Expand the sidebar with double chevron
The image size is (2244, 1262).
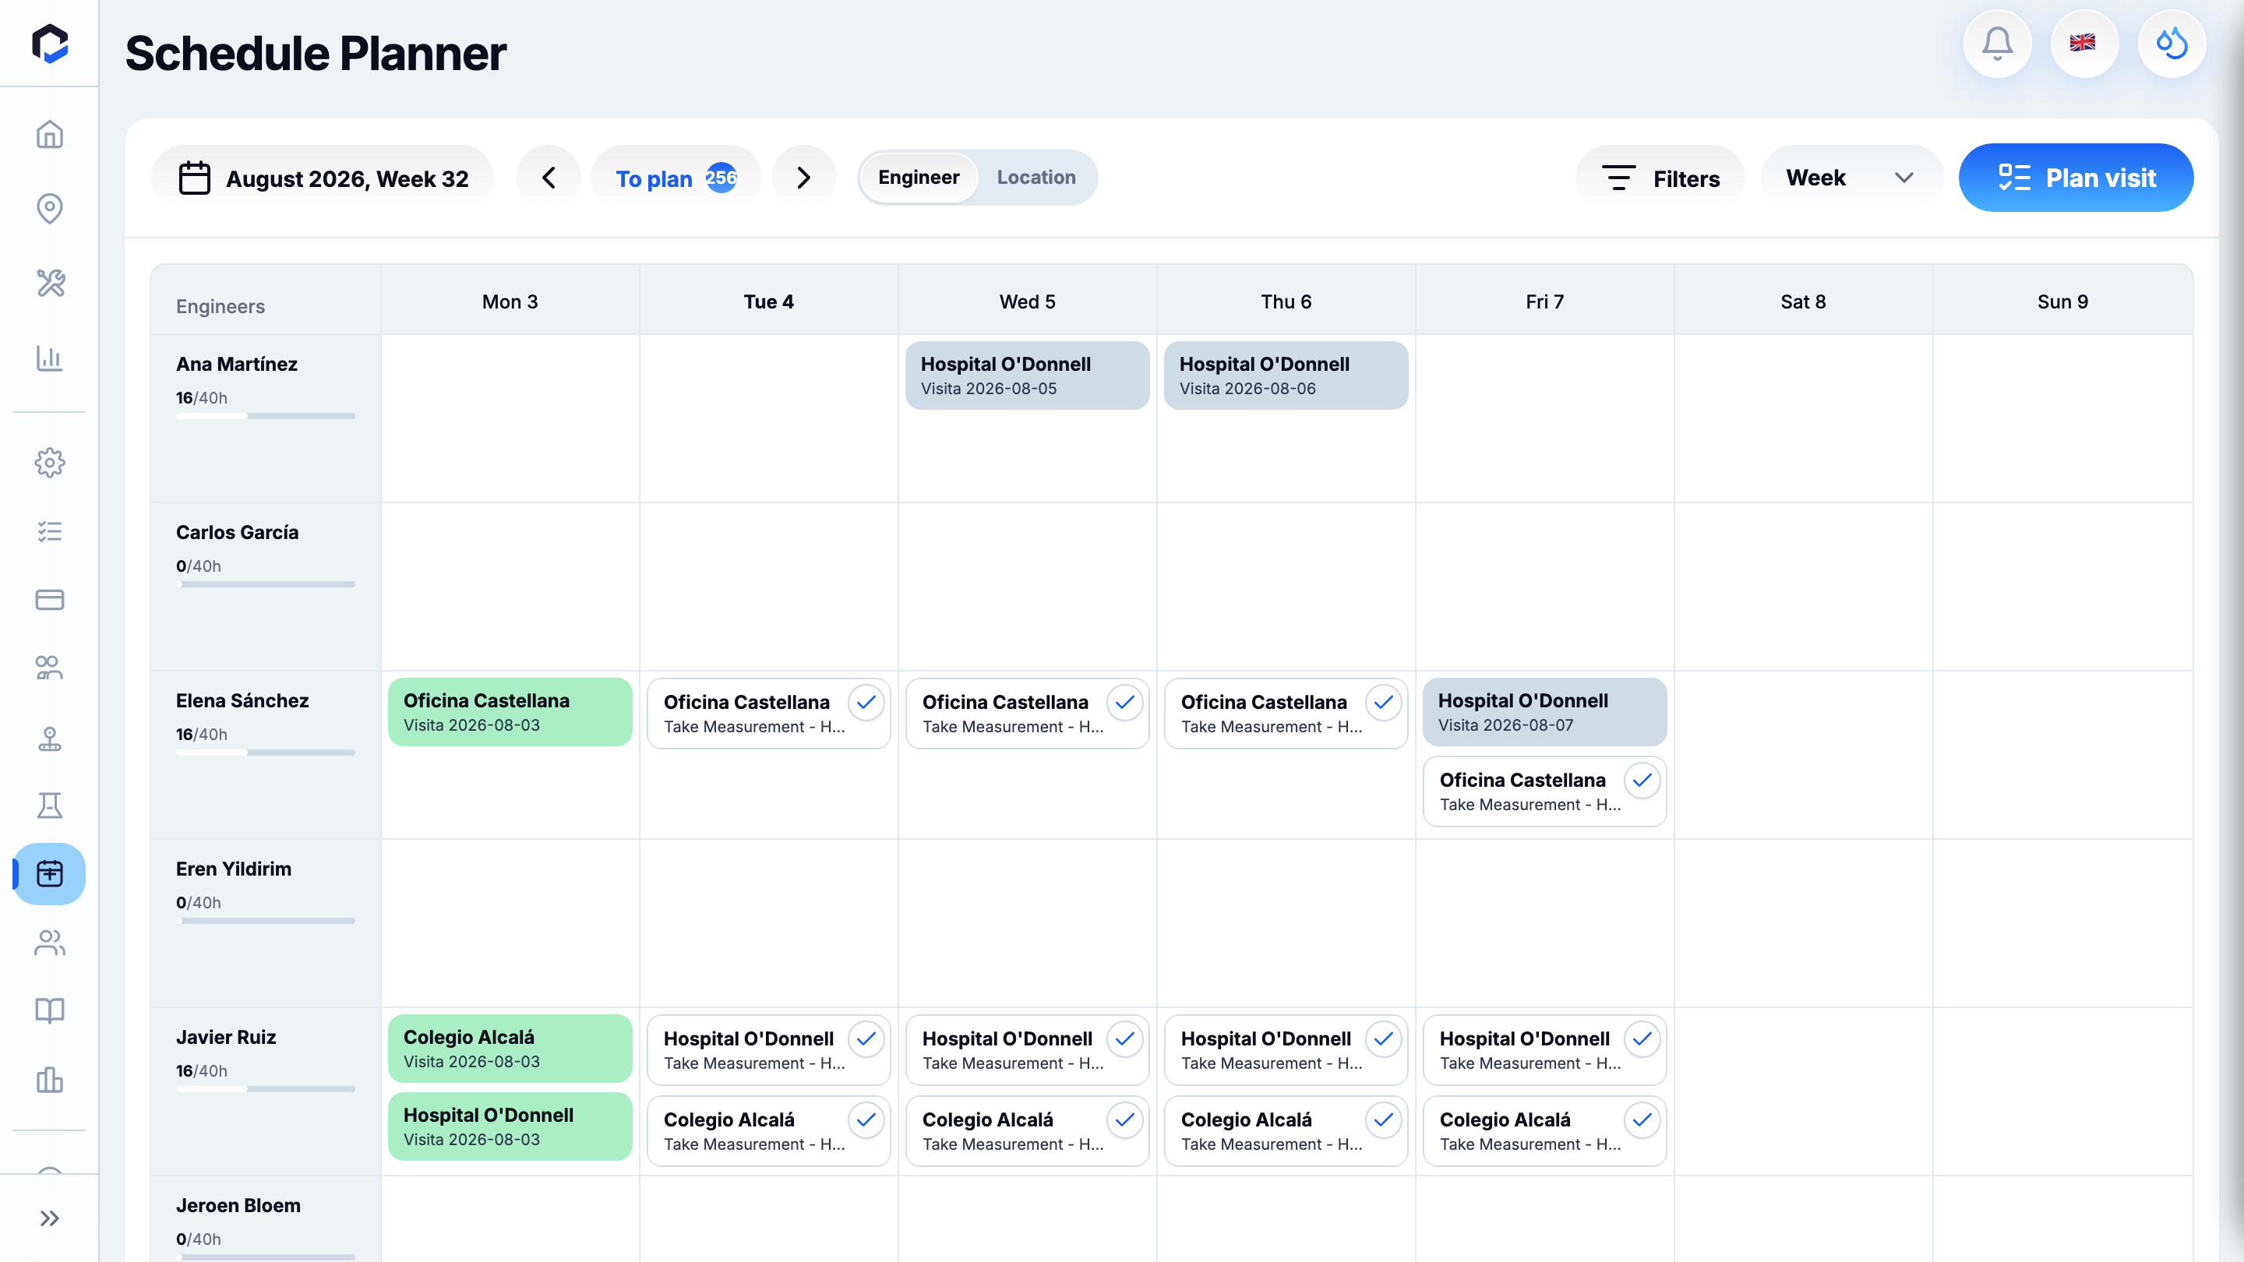[x=50, y=1218]
